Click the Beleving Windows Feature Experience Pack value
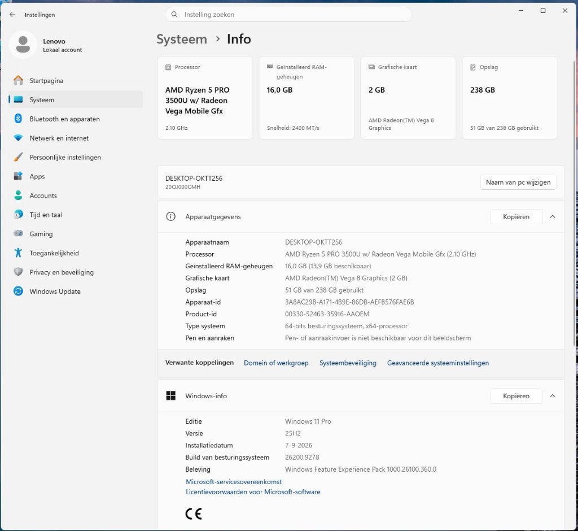 (361, 469)
